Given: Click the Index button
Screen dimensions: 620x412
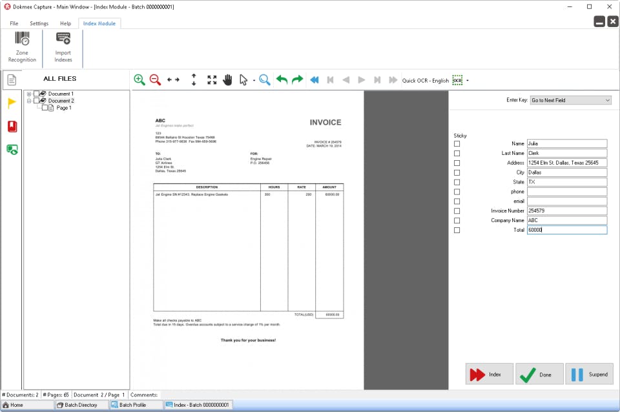Looking at the screenshot, I should [x=490, y=374].
